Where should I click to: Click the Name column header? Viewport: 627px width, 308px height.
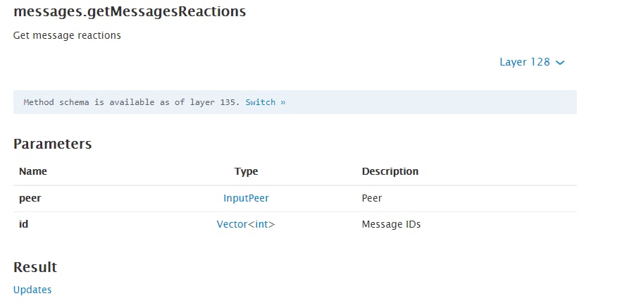(x=33, y=171)
